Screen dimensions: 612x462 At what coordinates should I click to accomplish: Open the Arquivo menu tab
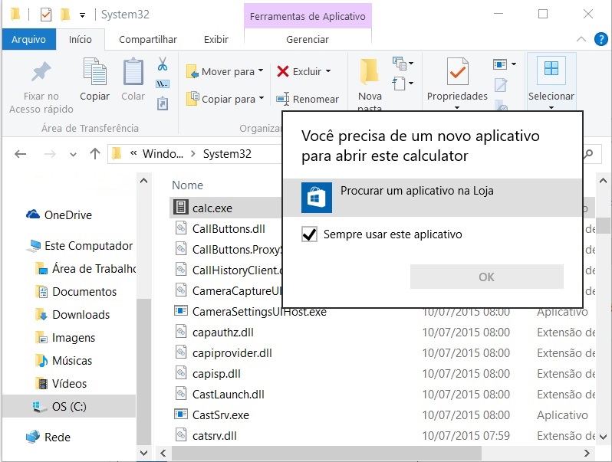pyautogui.click(x=28, y=39)
